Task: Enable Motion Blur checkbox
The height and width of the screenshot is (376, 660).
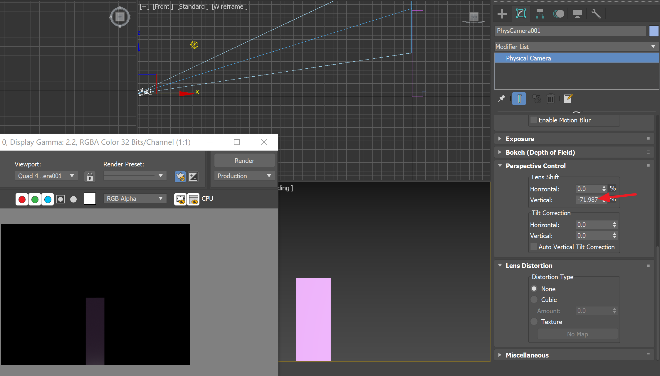Action: pyautogui.click(x=534, y=120)
